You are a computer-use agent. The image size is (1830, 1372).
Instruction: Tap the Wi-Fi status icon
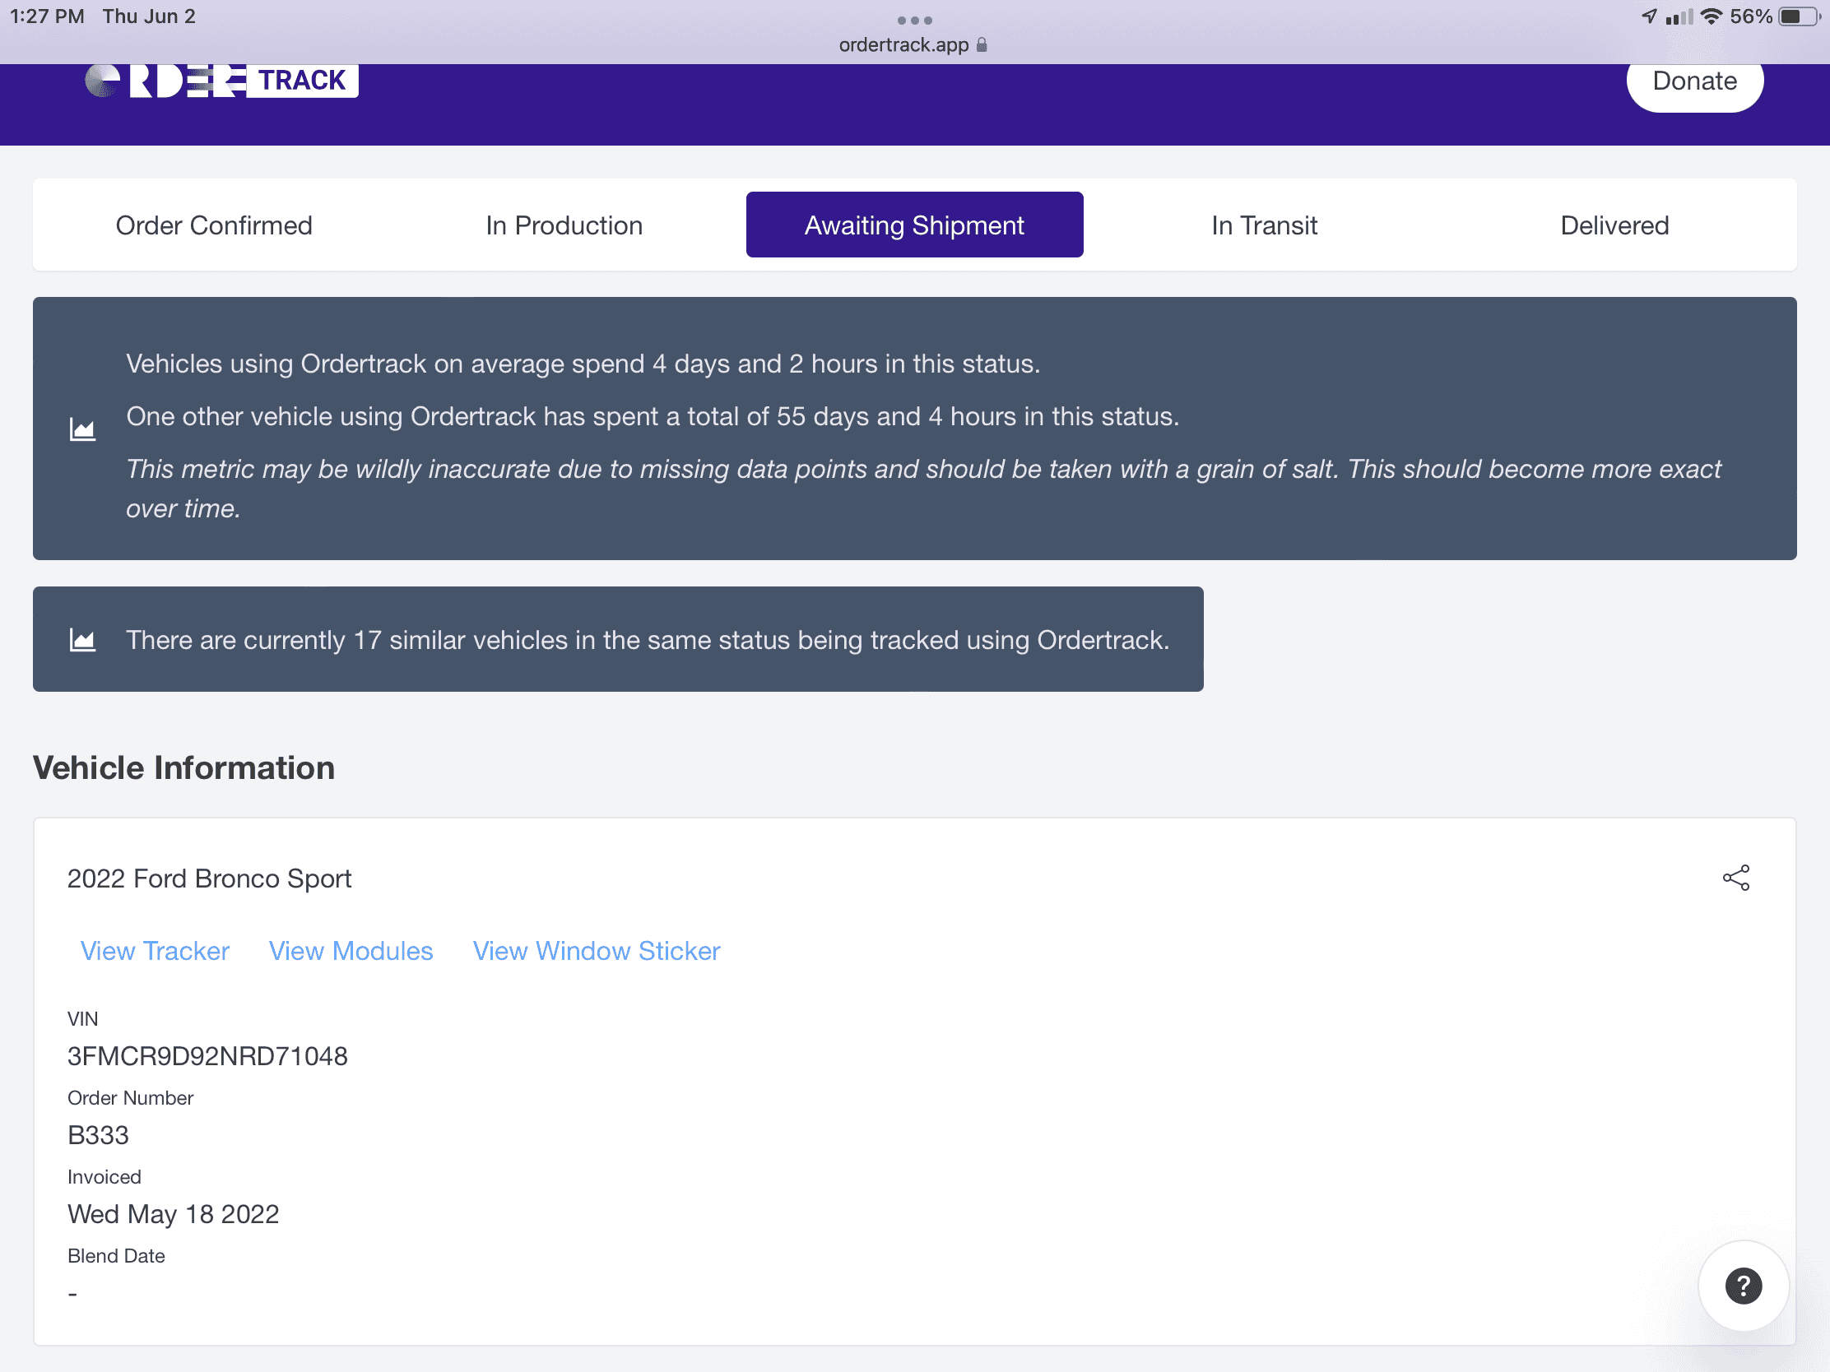(1711, 16)
